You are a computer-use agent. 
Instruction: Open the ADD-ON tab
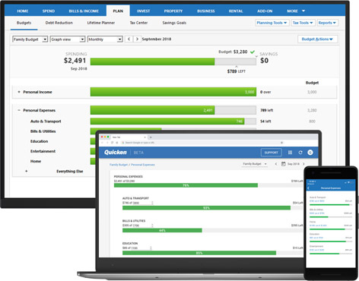pos(265,11)
